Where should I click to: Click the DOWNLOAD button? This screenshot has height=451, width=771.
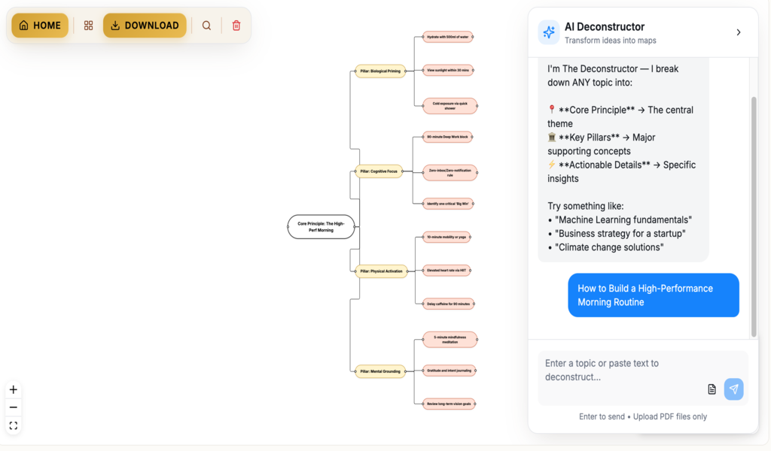(145, 26)
